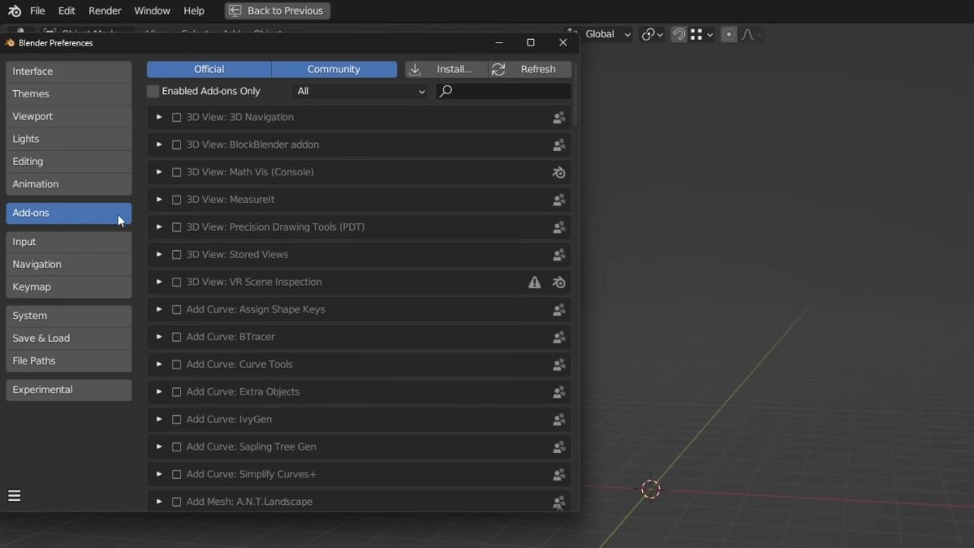Click the Back to Previous button
The image size is (974, 548).
point(277,11)
